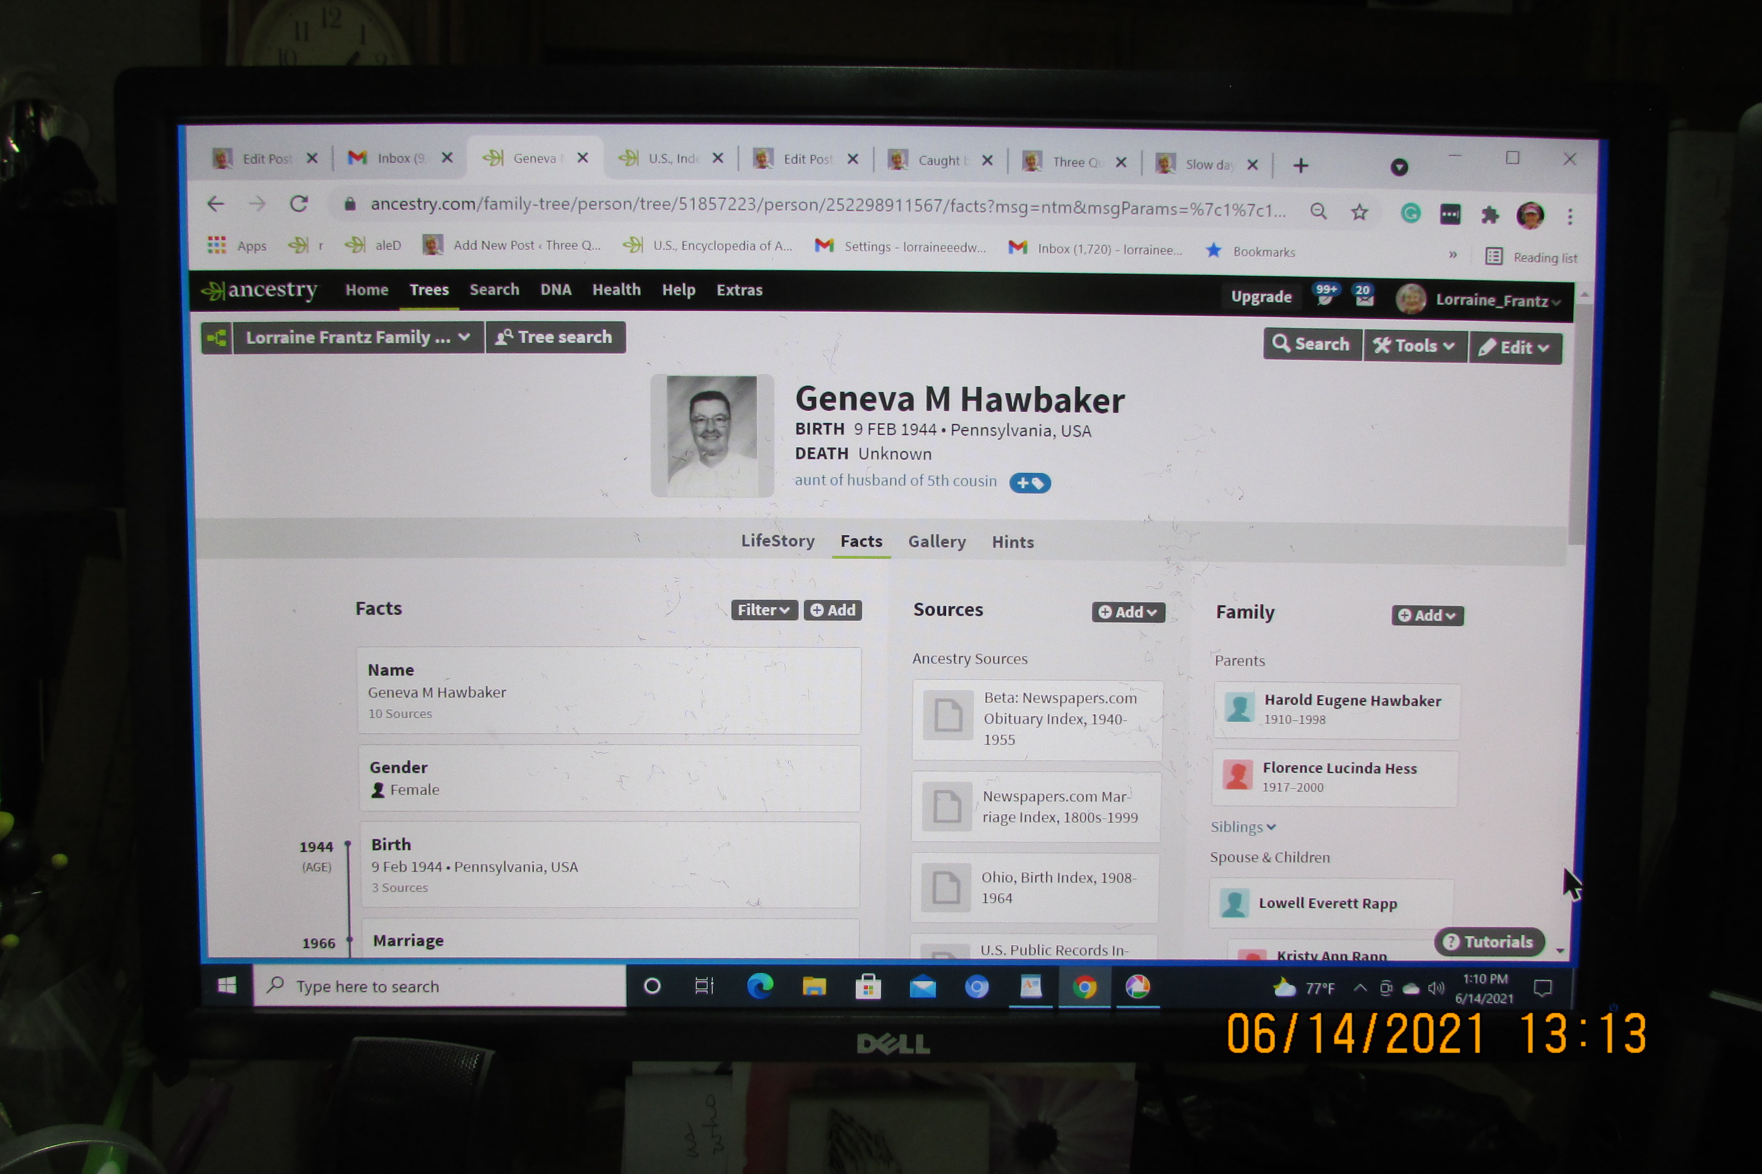Open Lorraine Frantz Family tree dropdown

click(357, 338)
